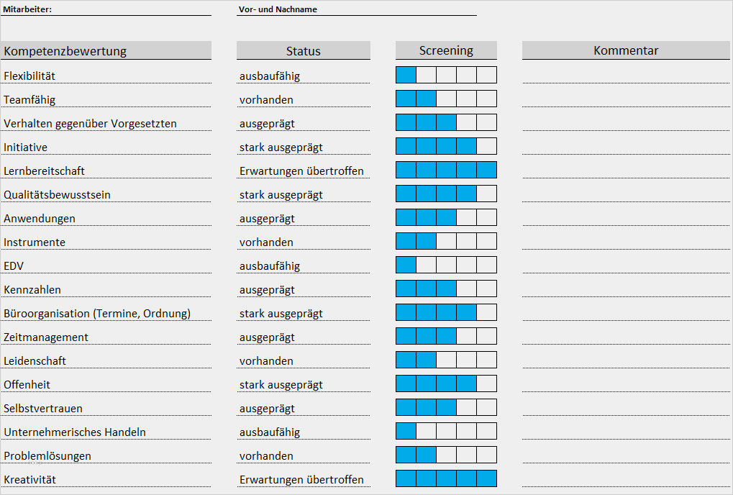Click the Screening column header
The width and height of the screenshot is (733, 495).
[446, 50]
